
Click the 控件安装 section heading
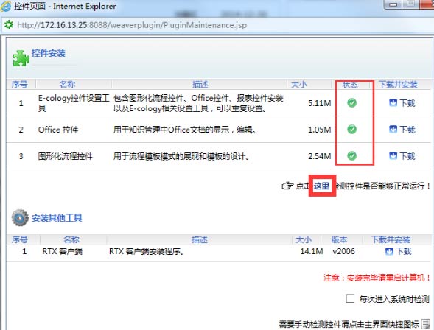[49, 53]
